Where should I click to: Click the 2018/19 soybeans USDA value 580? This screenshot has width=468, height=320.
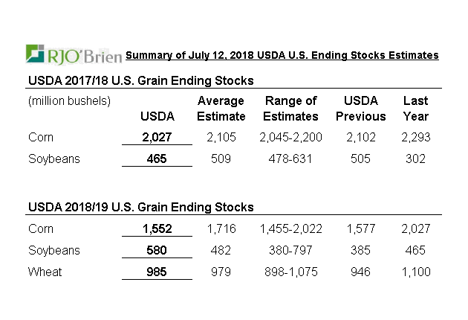click(x=157, y=251)
